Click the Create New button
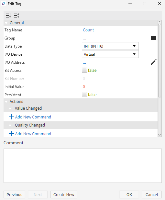The width and height of the screenshot is (165, 200). [64, 194]
